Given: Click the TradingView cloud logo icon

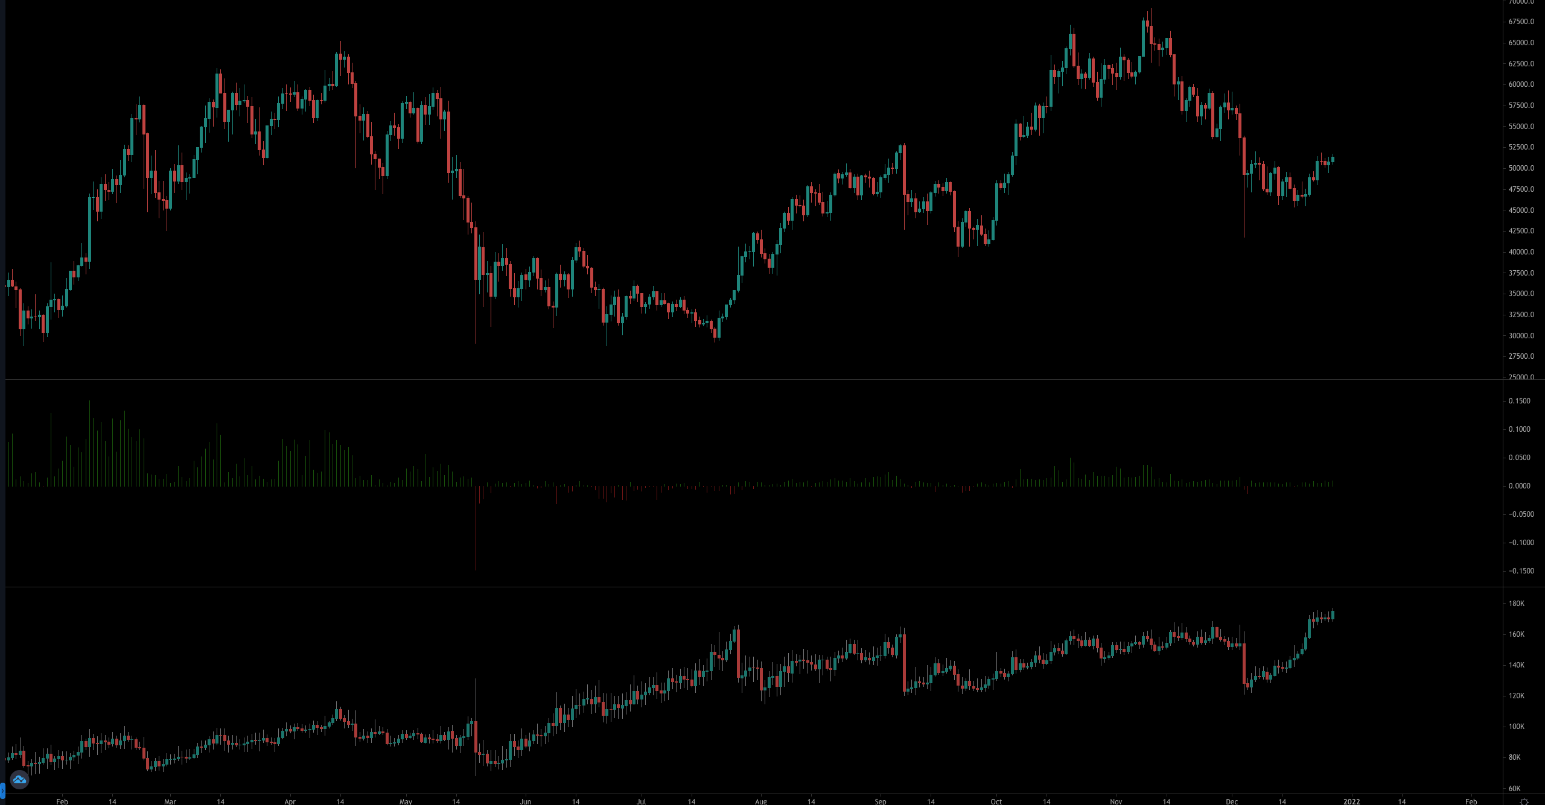Looking at the screenshot, I should pos(19,780).
